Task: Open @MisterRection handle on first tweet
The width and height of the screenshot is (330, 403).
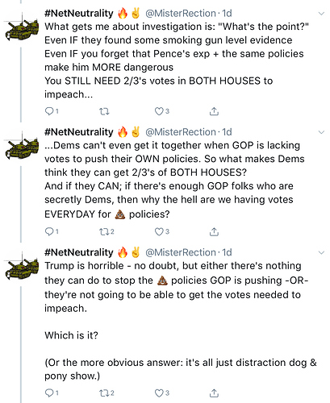Action: (181, 14)
